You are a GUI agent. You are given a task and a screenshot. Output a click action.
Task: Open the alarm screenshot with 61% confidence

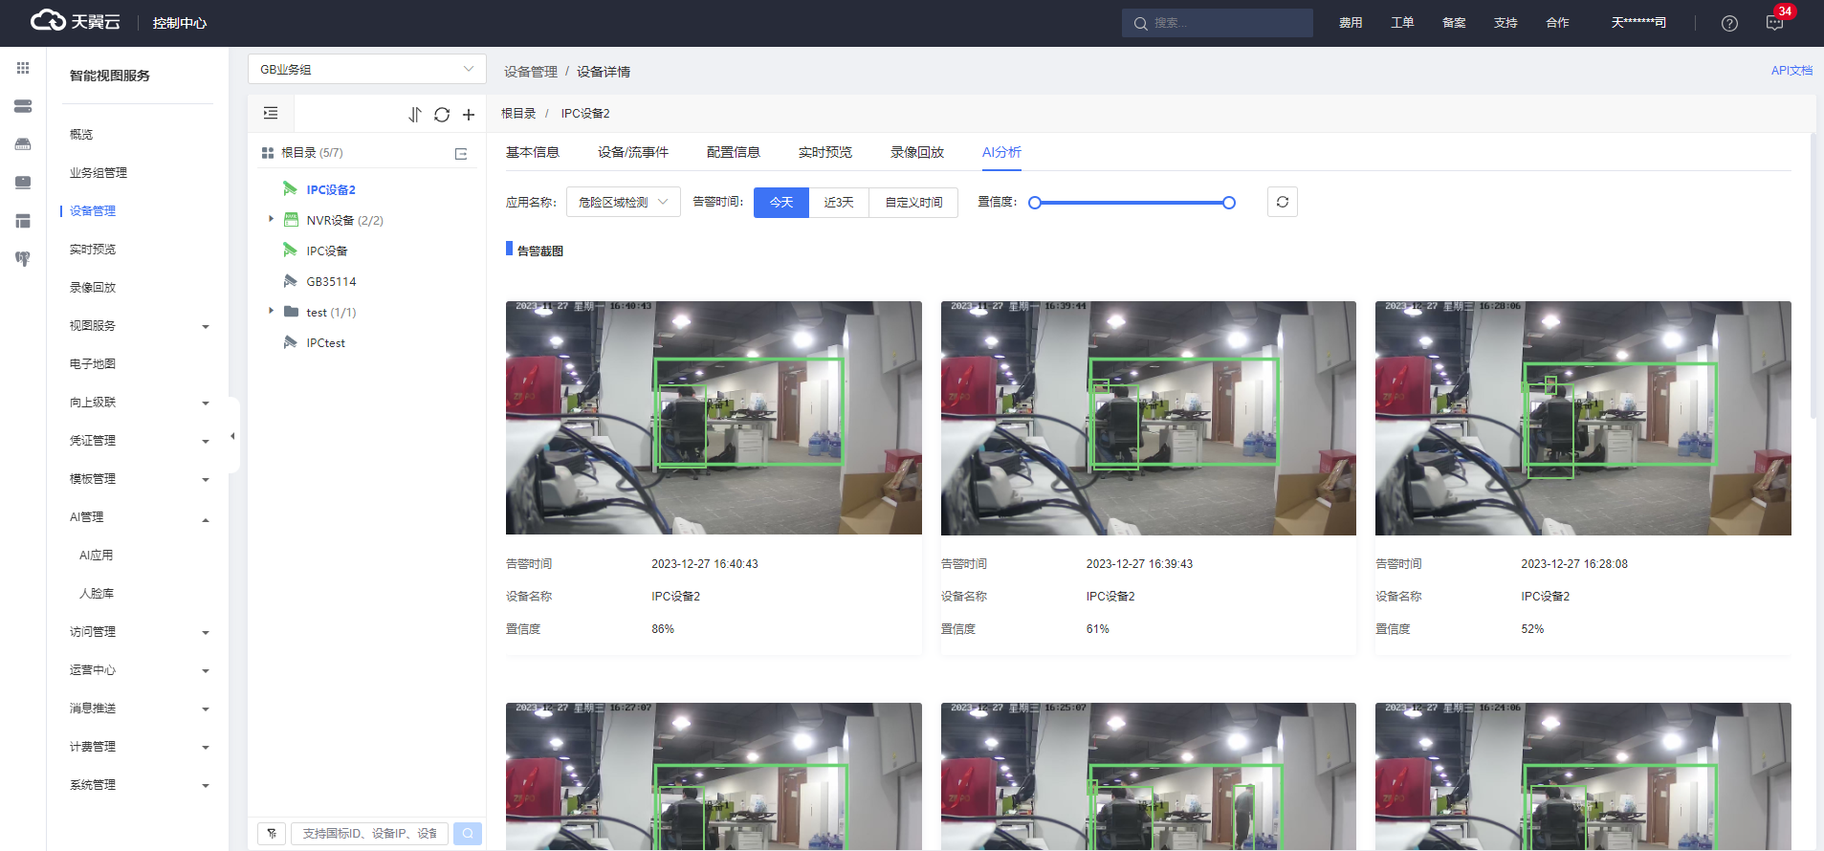pos(1149,418)
